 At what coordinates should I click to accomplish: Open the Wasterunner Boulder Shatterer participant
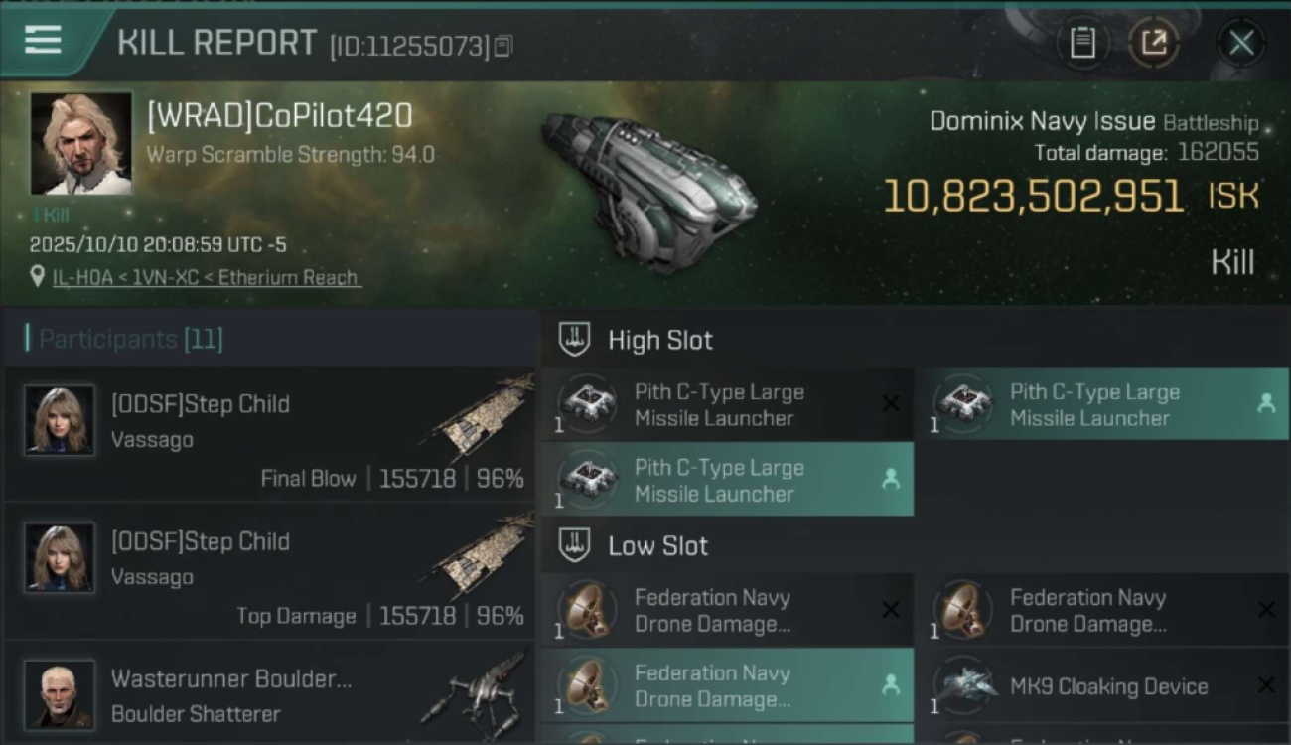click(268, 695)
